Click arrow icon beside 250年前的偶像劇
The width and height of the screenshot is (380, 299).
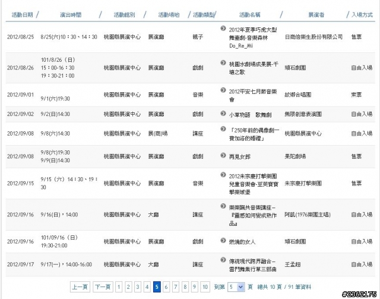point(223,129)
